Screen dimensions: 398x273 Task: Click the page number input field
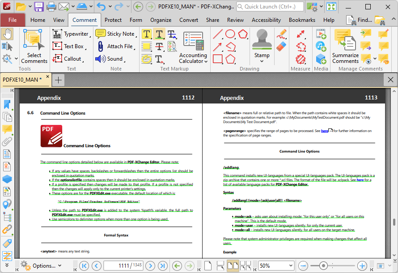coord(123,266)
